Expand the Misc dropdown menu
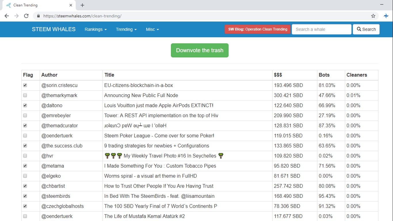 (152, 29)
